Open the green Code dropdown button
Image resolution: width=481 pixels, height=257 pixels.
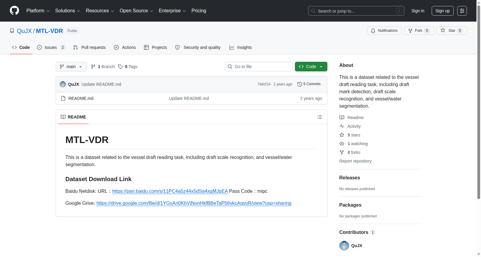(x=311, y=67)
